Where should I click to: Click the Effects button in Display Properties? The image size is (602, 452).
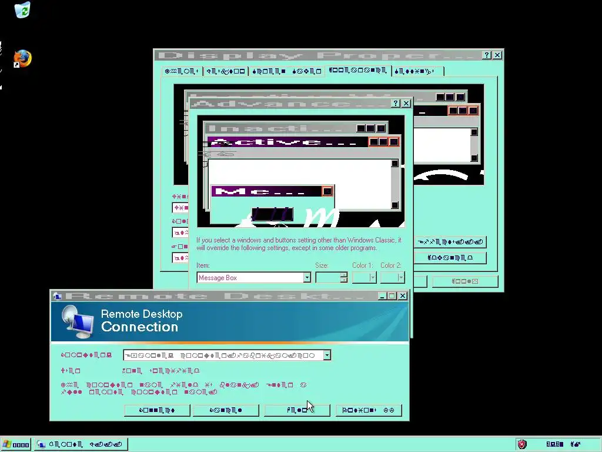[x=450, y=242]
